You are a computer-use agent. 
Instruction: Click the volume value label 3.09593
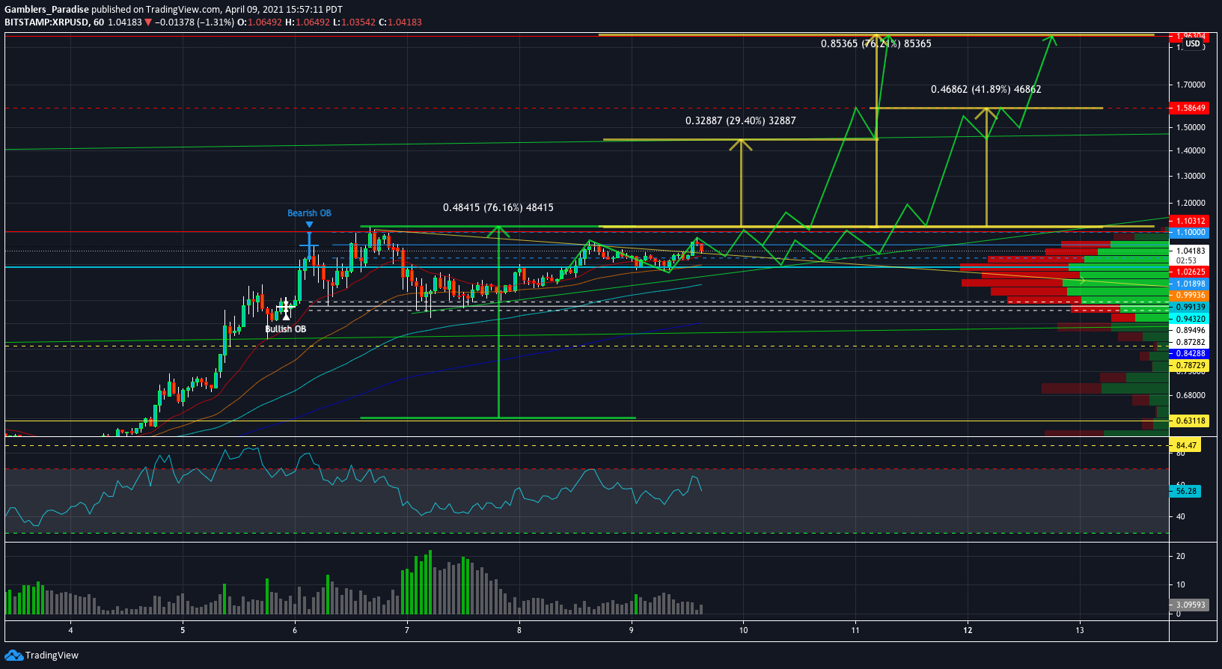[x=1189, y=605]
